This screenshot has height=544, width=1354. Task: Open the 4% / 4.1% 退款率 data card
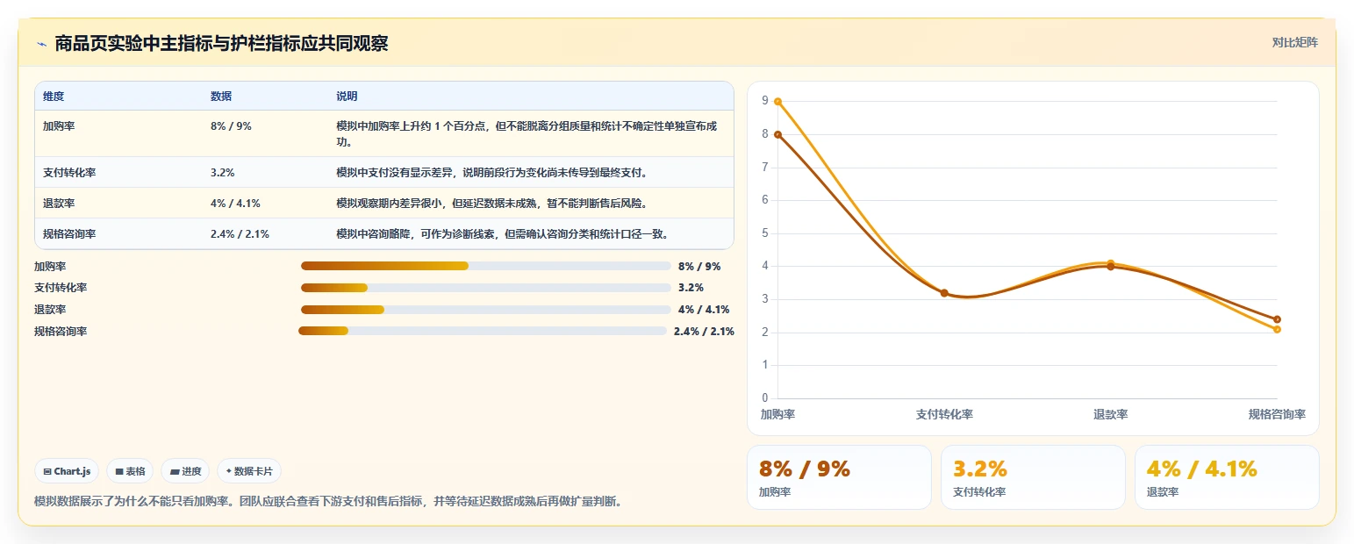pyautogui.click(x=1227, y=477)
